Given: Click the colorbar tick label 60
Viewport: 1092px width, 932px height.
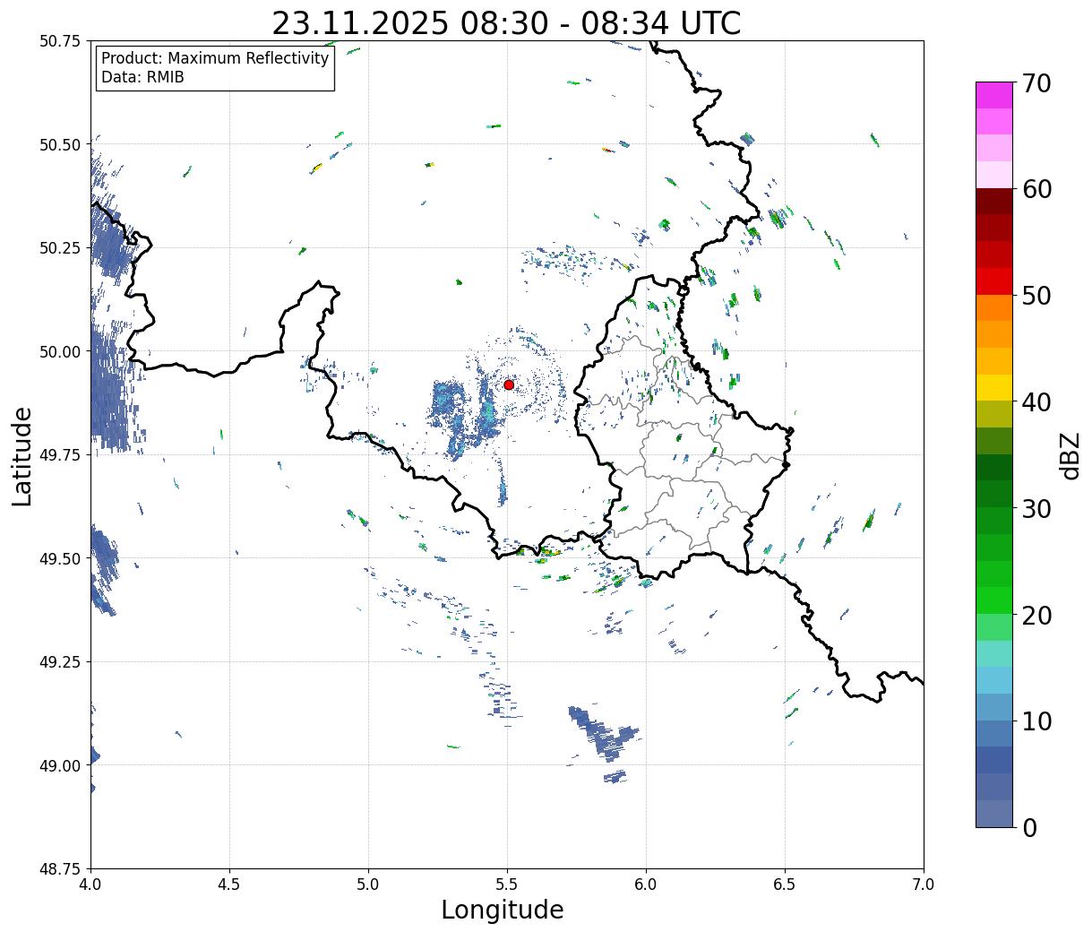Looking at the screenshot, I should (x=1036, y=189).
